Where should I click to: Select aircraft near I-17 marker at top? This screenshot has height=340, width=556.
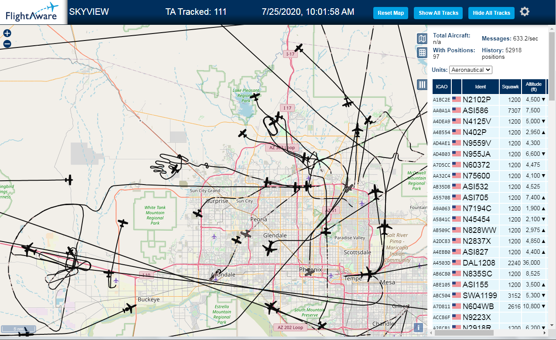tap(299, 48)
